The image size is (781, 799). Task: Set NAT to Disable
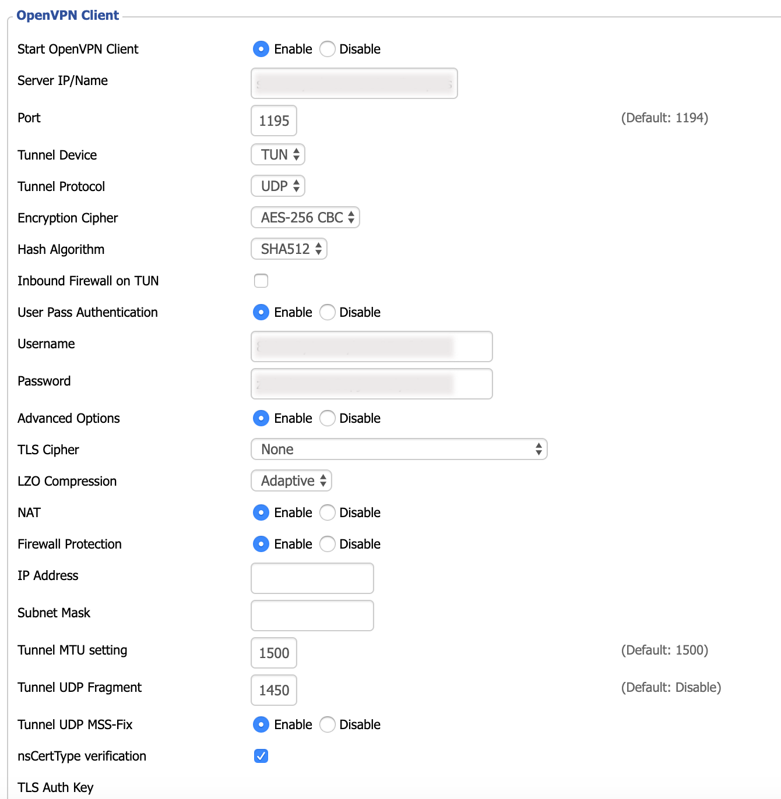coord(328,512)
